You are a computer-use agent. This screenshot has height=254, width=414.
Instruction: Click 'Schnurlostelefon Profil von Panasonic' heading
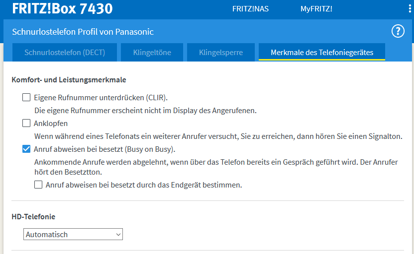point(83,32)
